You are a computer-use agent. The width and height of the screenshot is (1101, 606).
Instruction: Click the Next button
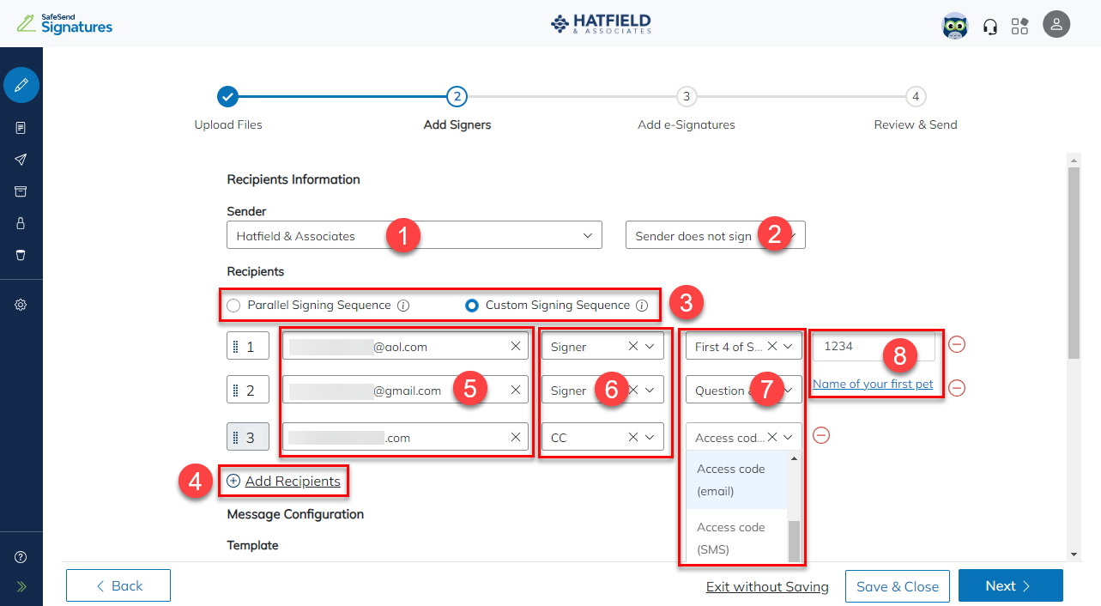[1010, 585]
